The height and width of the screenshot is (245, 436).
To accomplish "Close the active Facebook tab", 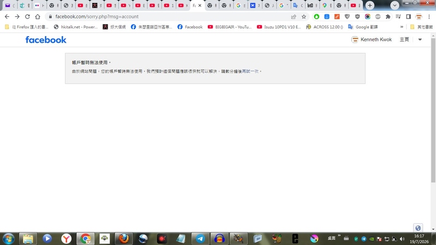I will [200, 5].
